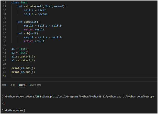Click line number 40 in gutter
The width and height of the screenshot is (158, 114).
[5, 49]
